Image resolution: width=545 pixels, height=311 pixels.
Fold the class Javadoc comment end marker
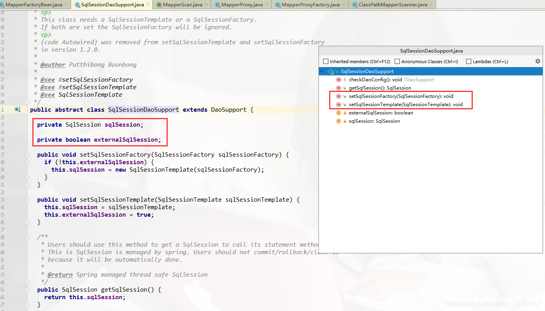click(x=27, y=102)
